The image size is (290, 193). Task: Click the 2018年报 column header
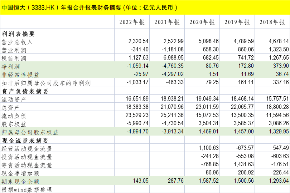(x=272, y=22)
